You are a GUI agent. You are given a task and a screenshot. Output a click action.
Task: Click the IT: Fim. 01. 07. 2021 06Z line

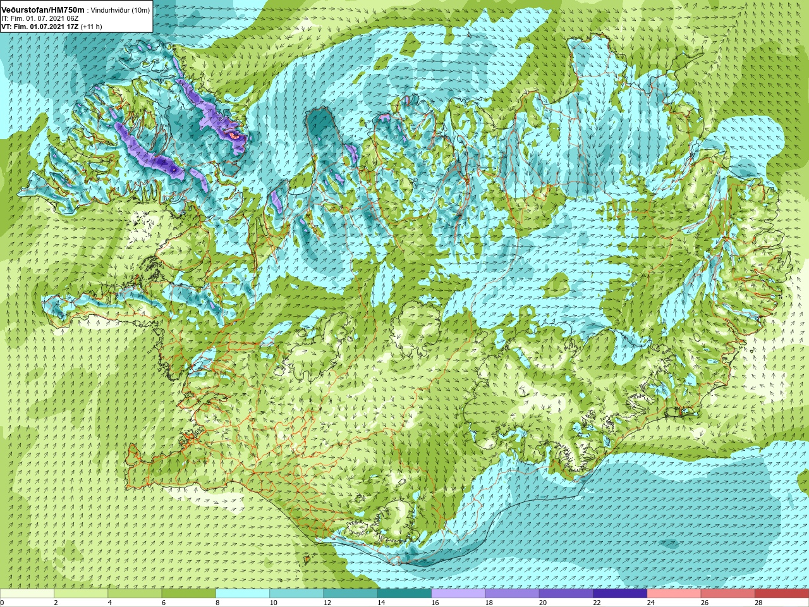coord(40,18)
